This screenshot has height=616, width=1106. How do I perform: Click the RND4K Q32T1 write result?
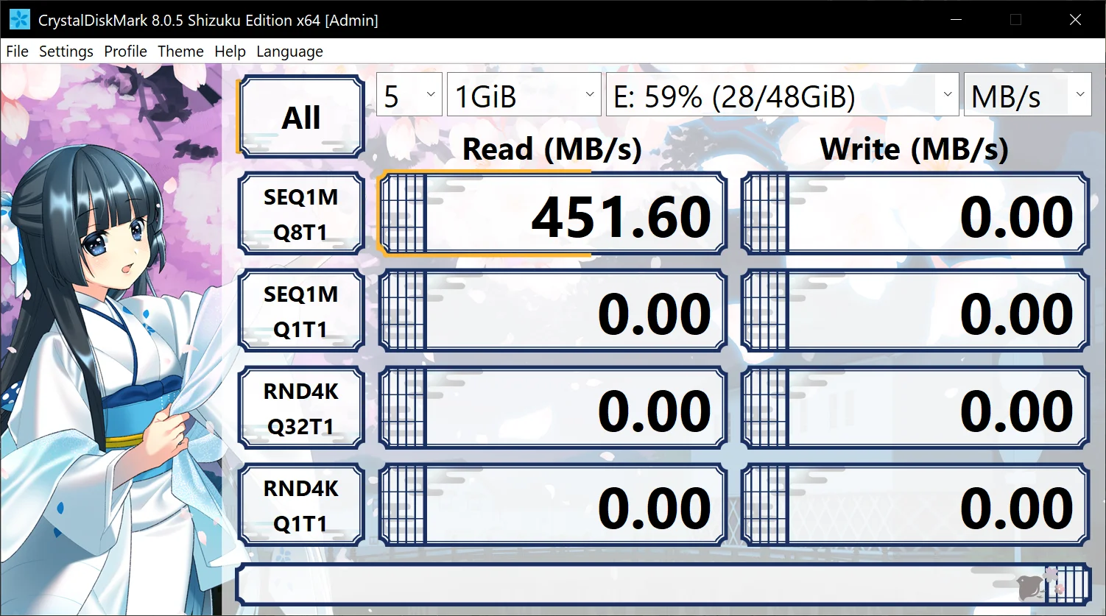pyautogui.click(x=915, y=408)
